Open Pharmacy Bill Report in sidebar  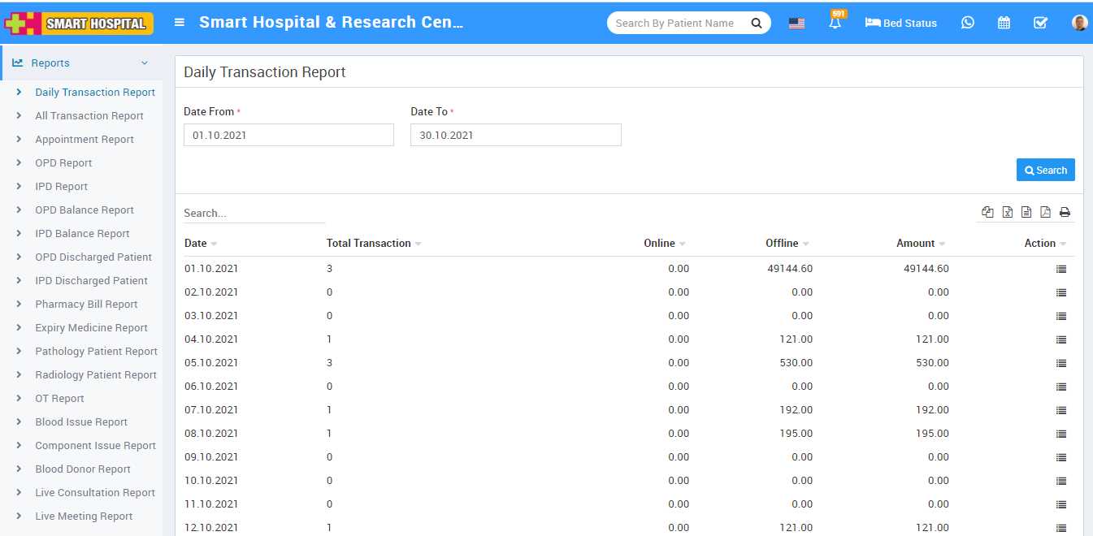click(86, 305)
